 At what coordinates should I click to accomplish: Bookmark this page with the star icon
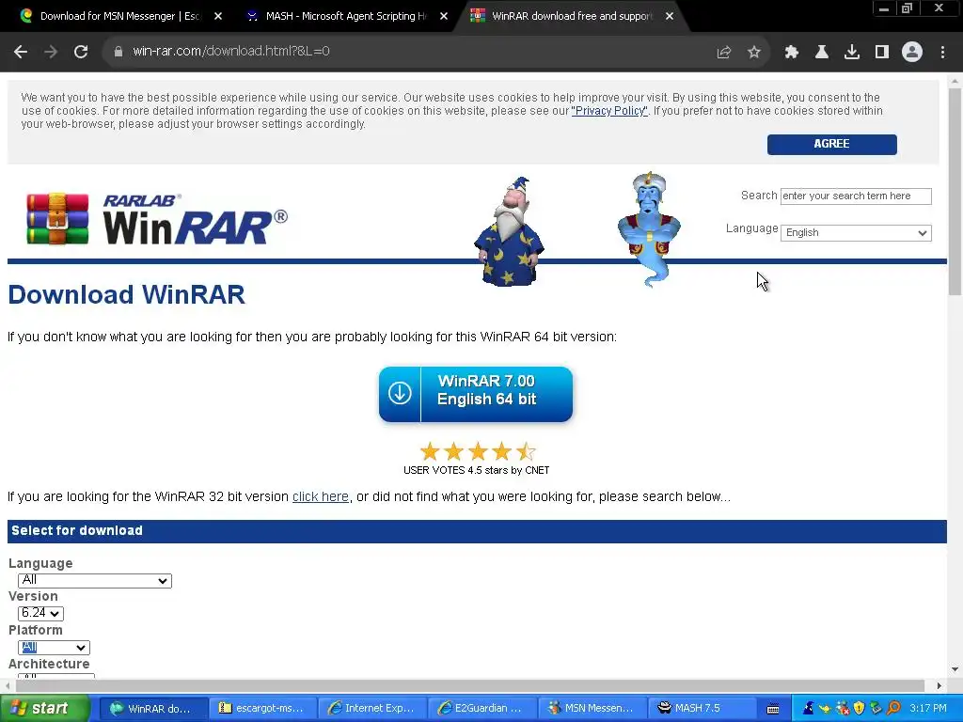(x=754, y=53)
